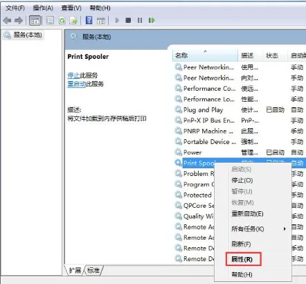This screenshot has height=284, width=306.
Task: Click the Start service play icon
Action: click(117, 20)
